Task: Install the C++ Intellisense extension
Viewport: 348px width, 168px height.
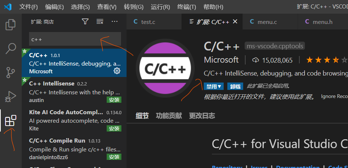Action: [x=114, y=100]
